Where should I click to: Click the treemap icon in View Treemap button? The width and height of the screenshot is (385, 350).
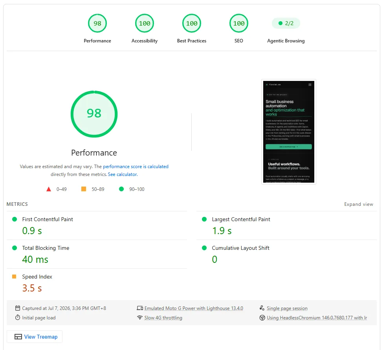tap(18, 337)
